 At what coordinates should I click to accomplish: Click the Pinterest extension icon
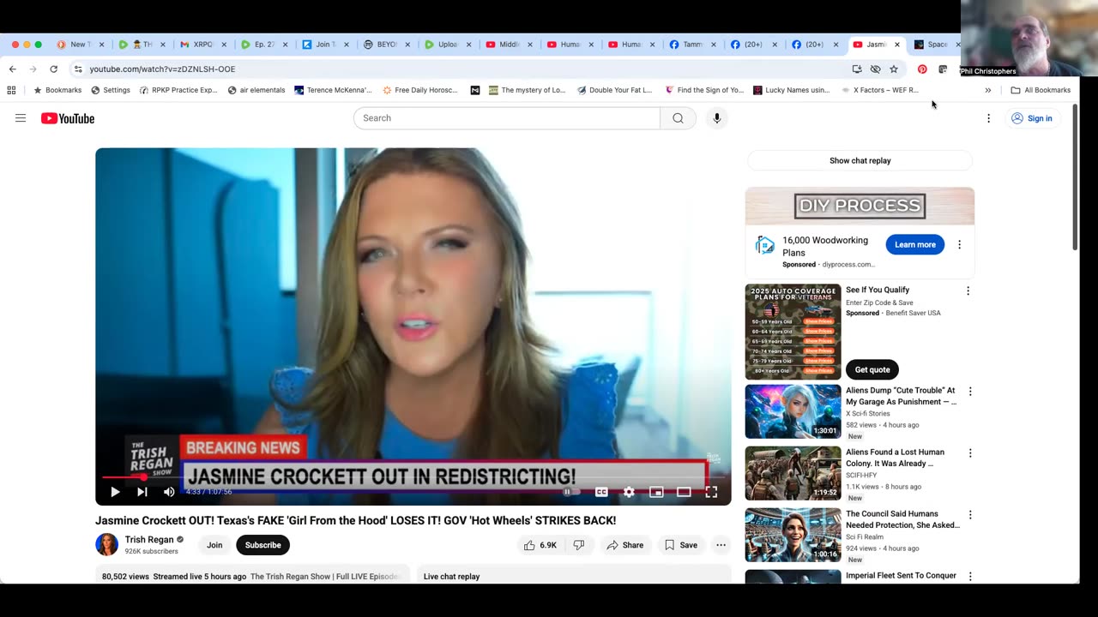[x=922, y=69]
